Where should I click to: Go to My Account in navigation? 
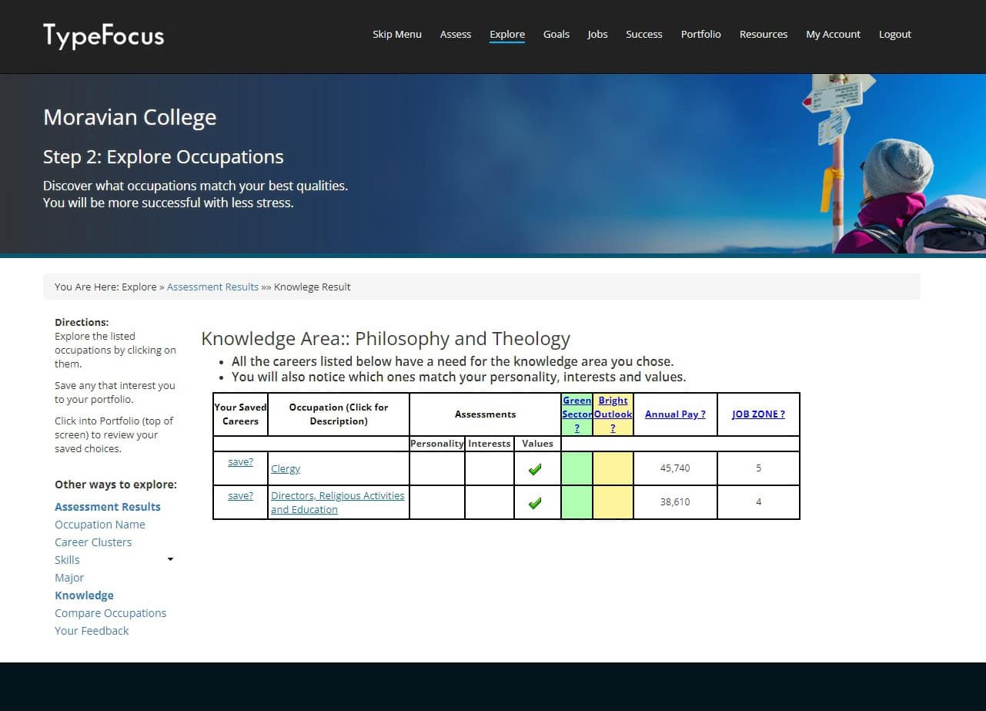pos(833,35)
